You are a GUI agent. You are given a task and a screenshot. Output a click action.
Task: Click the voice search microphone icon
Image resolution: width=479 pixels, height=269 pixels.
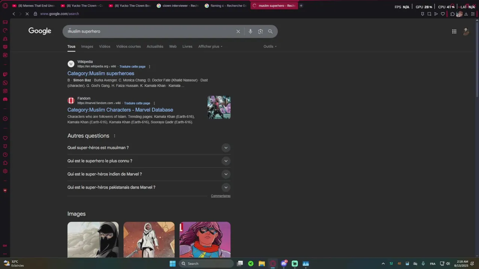pyautogui.click(x=250, y=31)
